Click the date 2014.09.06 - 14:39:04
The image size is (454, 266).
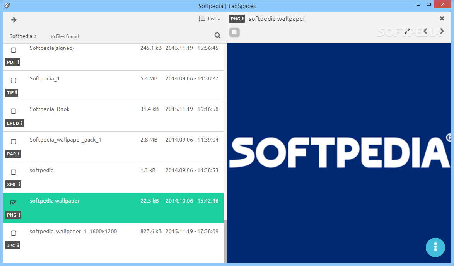click(x=192, y=140)
